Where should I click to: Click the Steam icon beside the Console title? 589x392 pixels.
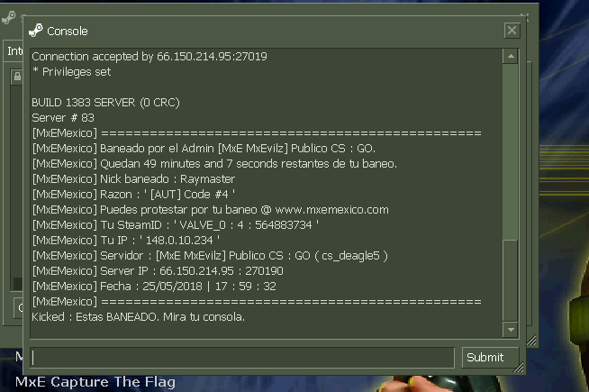[36, 31]
